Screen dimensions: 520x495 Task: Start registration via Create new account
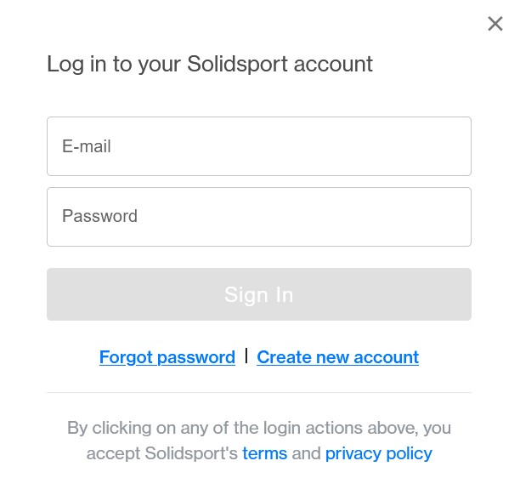(x=337, y=357)
